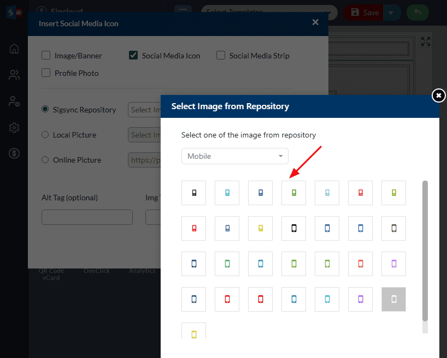
Task: Click the green undo back button
Action: coord(417,12)
